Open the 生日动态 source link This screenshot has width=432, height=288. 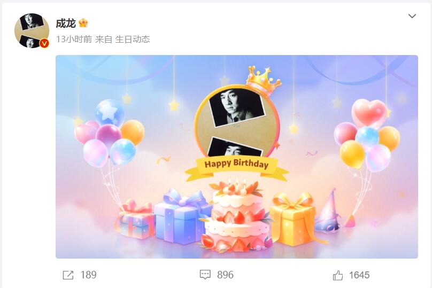click(133, 40)
